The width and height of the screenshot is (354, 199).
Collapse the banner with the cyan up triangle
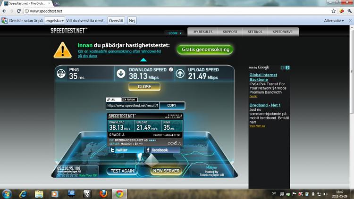coord(143,60)
